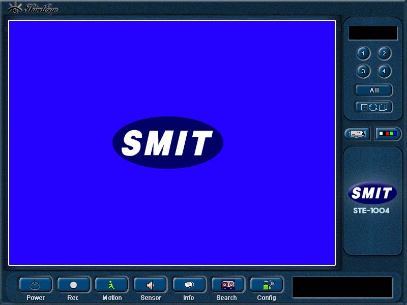Click the black display above channel buttons
The height and width of the screenshot is (305, 407).
[373, 33]
